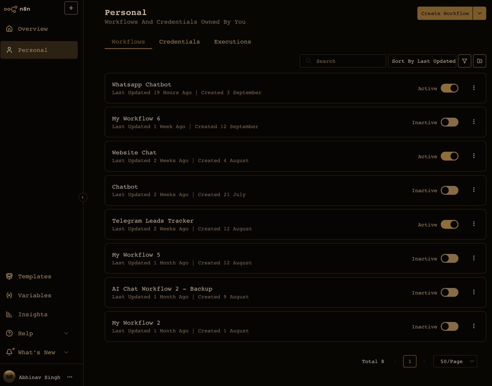Expand the What's New chevron
Viewport: 492px width, 386px height.
tap(66, 352)
